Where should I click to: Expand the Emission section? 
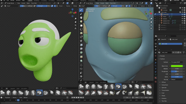click(164, 98)
